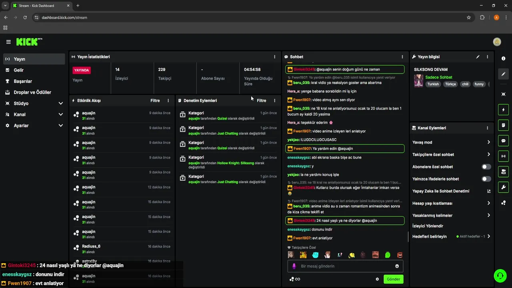512x288 pixels.
Task: Open the Kanal Eylemleri three-dot menu
Action: (487, 128)
